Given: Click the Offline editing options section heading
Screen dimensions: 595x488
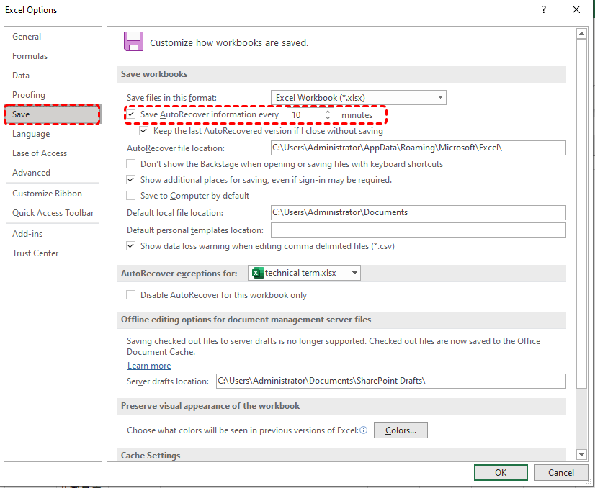Looking at the screenshot, I should [246, 320].
